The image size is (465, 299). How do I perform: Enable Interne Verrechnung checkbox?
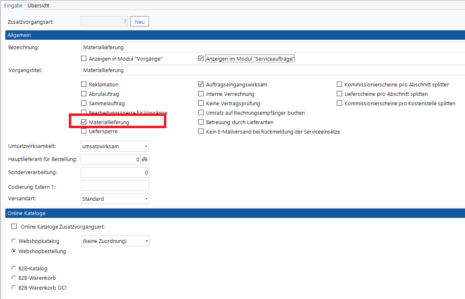201,94
